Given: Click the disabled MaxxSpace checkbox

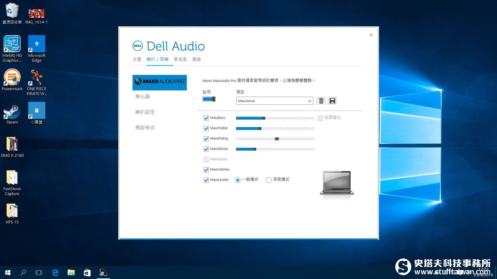Looking at the screenshot, I should click(206, 159).
